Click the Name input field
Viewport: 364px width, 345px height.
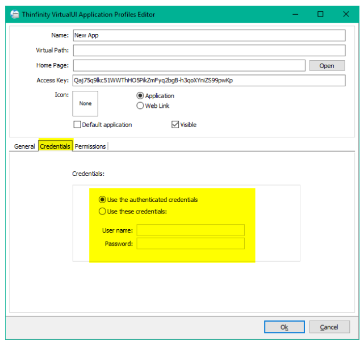tap(209, 36)
